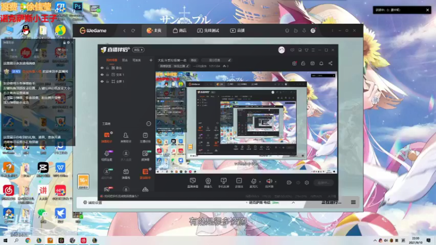
Task: Open settings gear on 弹幕助手 overlay panel
Action: (x=69, y=42)
